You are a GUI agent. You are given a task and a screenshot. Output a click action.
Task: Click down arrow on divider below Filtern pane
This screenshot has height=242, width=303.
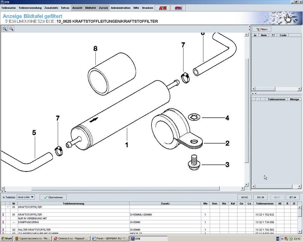(x=256, y=93)
